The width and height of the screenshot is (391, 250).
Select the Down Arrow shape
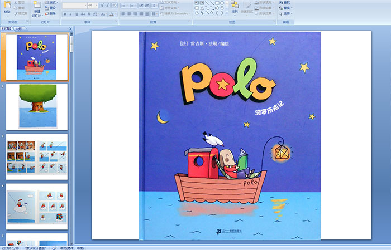click(x=222, y=8)
